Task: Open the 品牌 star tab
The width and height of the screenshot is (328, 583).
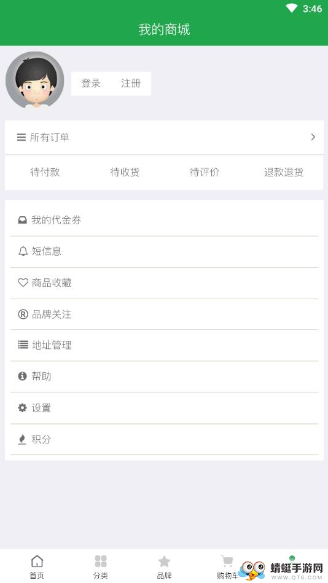Action: pos(164,567)
